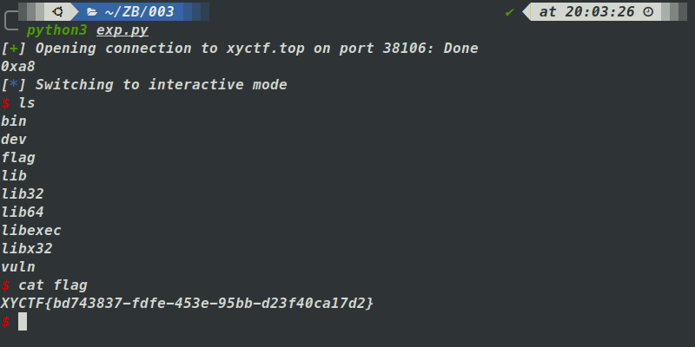Viewport: 695px width, 347px height.
Task: Select the flag entry in ls output
Action: coord(18,157)
